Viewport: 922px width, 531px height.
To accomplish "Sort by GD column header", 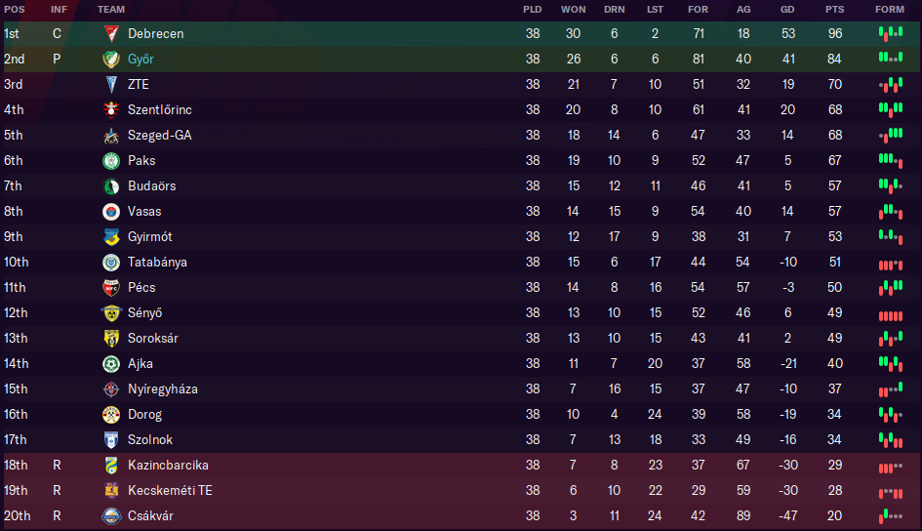I will [x=787, y=9].
